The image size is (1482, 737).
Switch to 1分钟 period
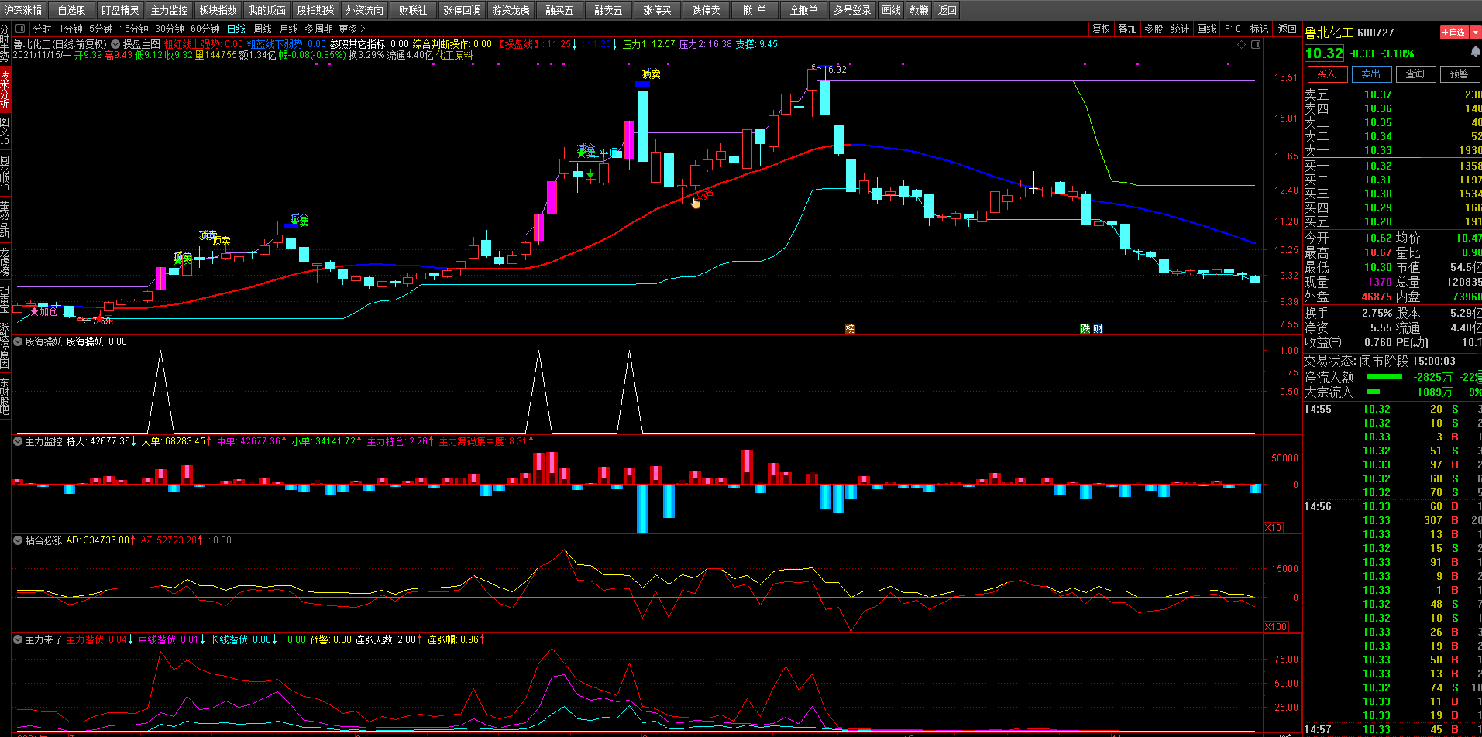click(70, 29)
